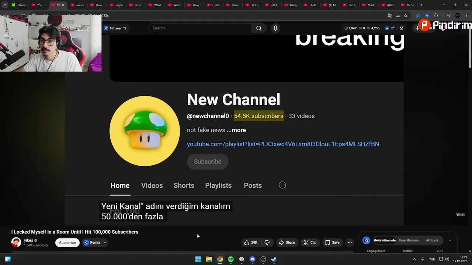Switch to the Playlists tab

point(218,185)
